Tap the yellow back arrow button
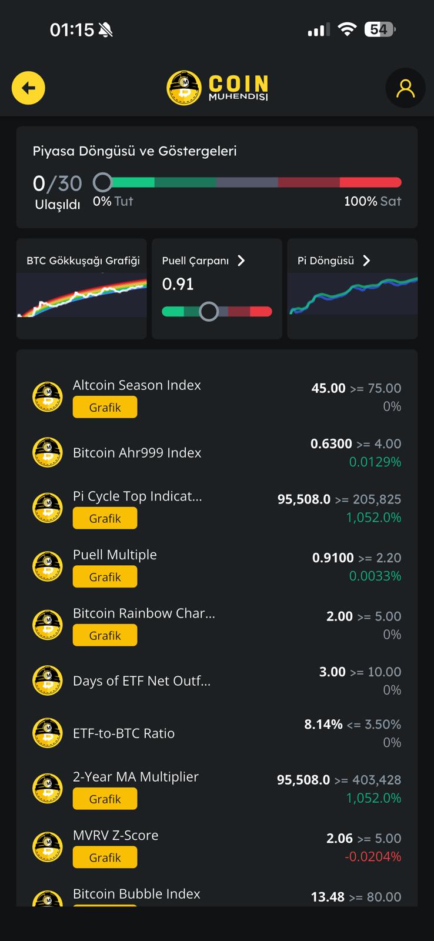Viewport: 434px width, 941px height. click(28, 88)
